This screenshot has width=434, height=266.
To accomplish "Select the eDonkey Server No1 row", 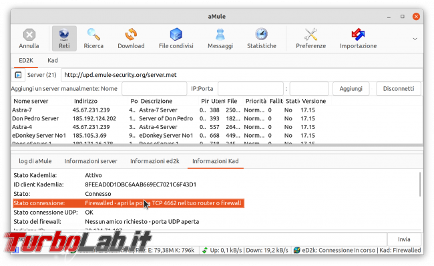I will point(217,136).
